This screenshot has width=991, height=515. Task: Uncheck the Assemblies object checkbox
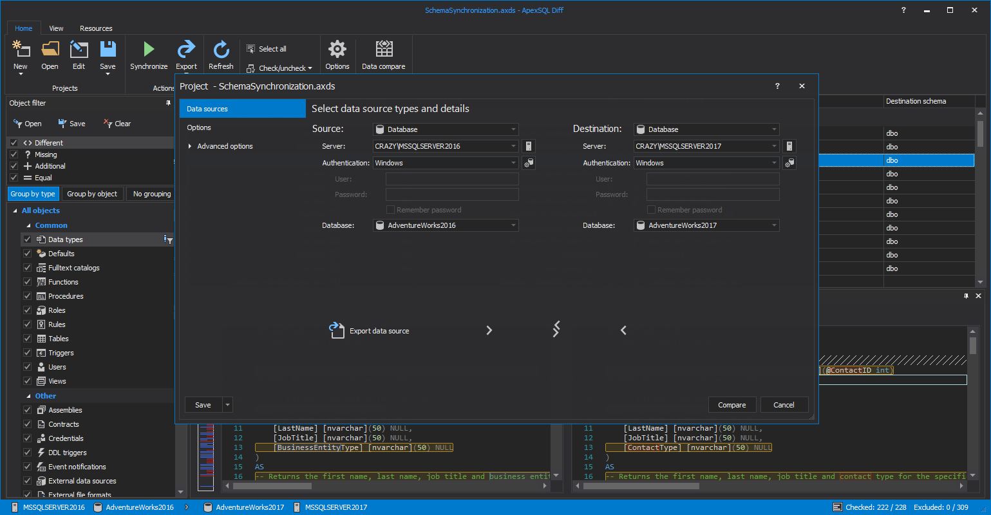27,410
